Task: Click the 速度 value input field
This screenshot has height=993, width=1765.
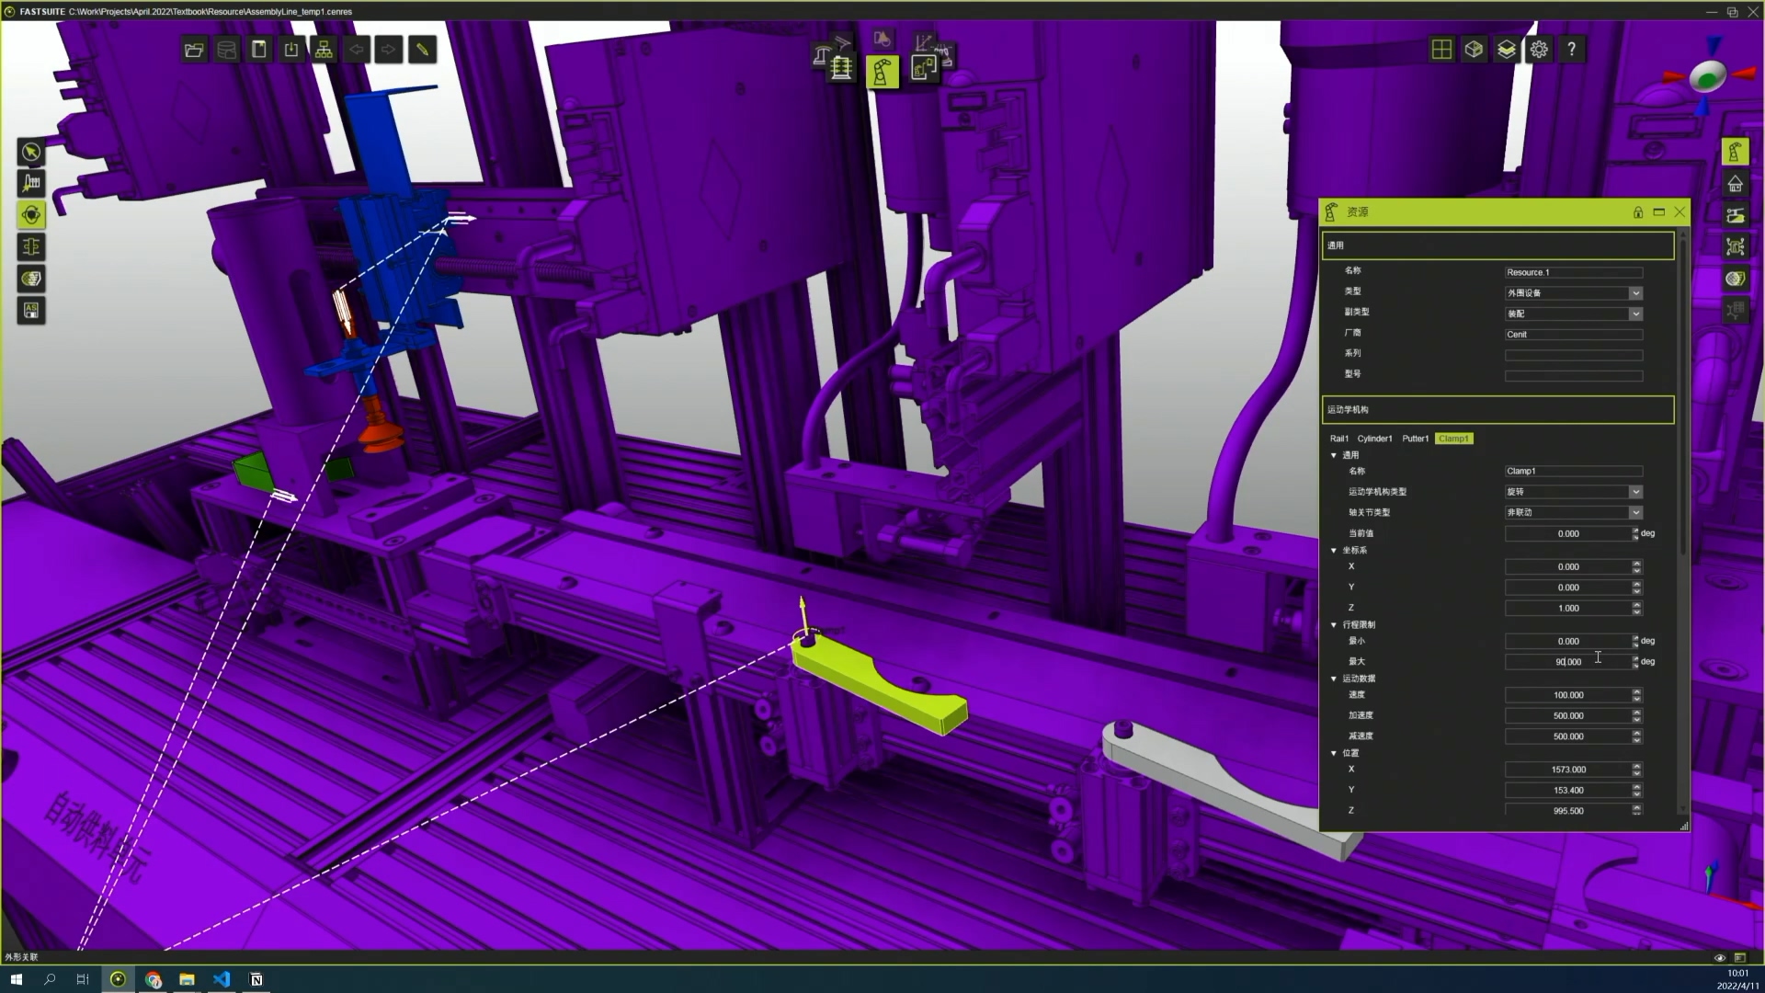Action: pos(1568,695)
